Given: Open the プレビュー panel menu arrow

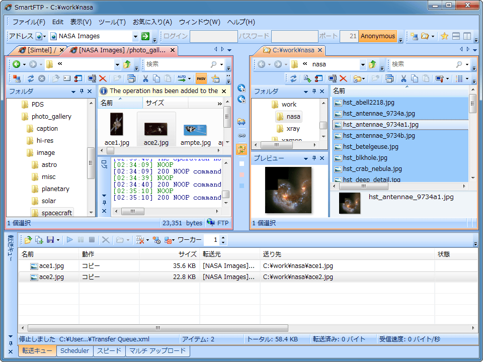Looking at the screenshot, I should click(x=306, y=158).
